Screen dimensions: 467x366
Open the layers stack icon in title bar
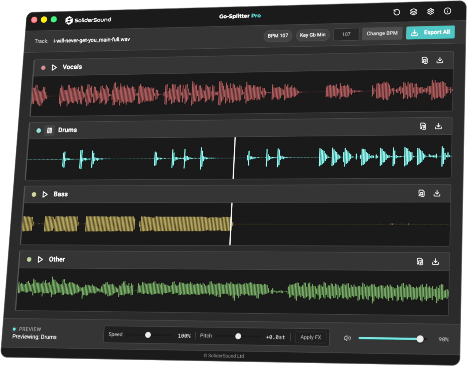414,12
